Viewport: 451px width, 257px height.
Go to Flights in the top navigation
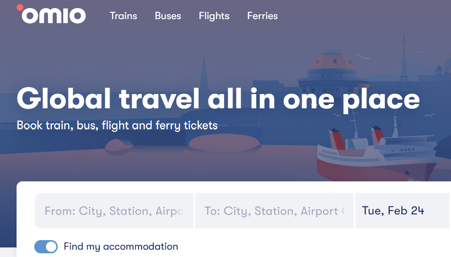click(214, 16)
